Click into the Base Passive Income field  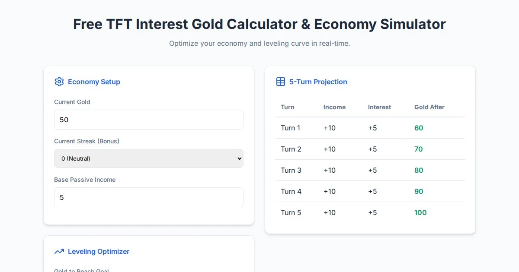(148, 197)
